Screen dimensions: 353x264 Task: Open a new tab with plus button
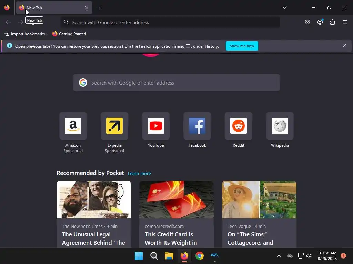(100, 8)
